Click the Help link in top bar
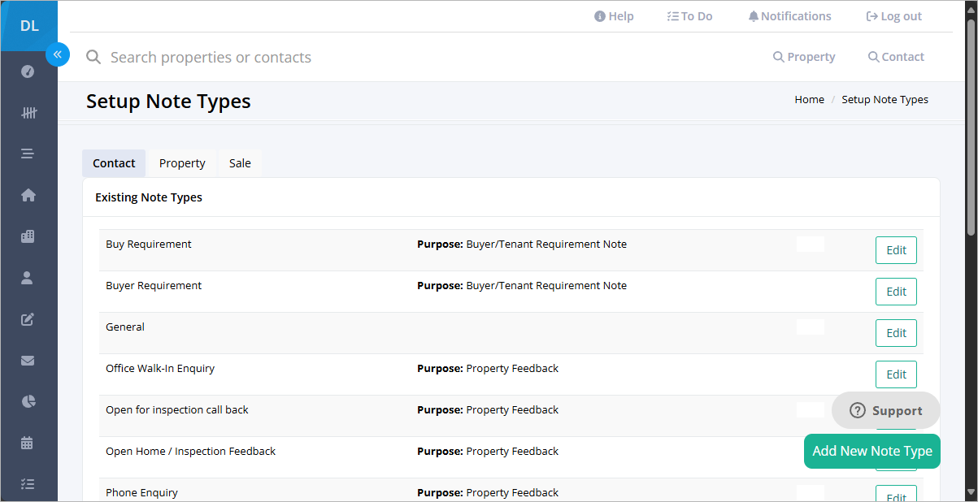978x502 pixels. click(x=614, y=16)
